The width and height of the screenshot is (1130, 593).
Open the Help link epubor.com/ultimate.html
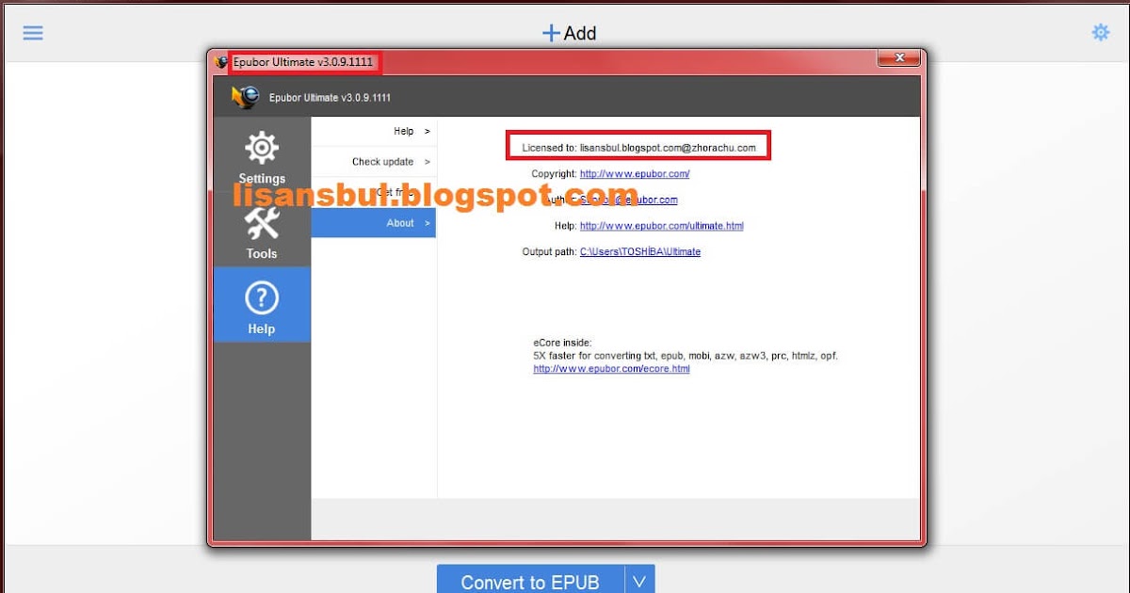point(662,226)
